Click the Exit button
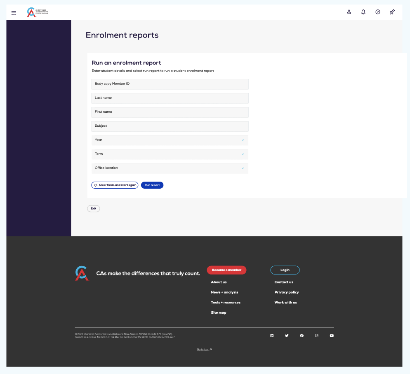410x374 pixels. point(93,208)
